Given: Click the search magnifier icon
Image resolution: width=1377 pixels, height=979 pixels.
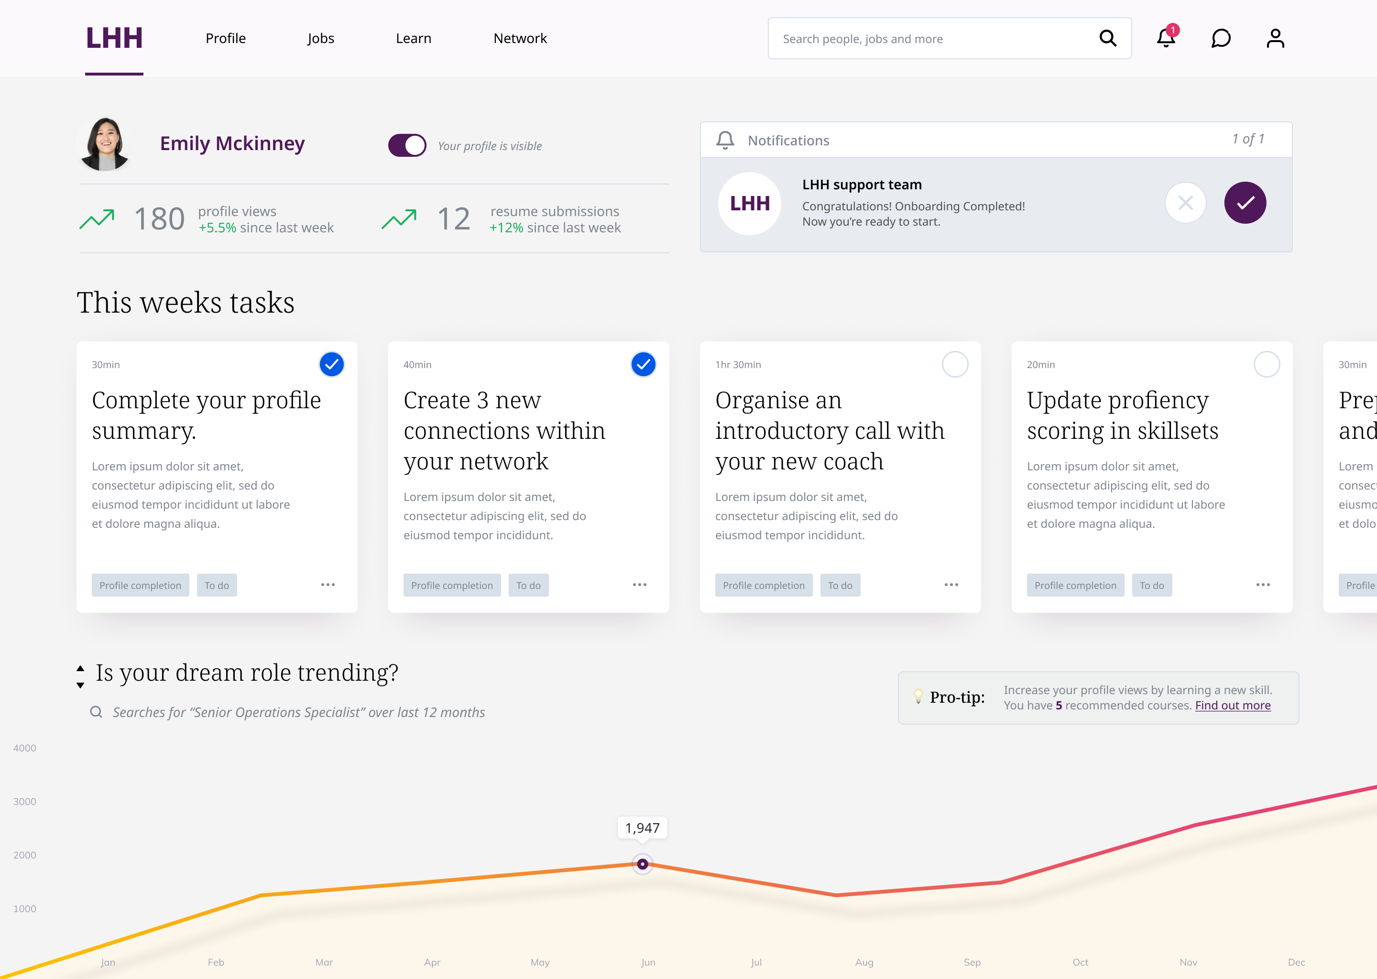Looking at the screenshot, I should [x=1107, y=39].
